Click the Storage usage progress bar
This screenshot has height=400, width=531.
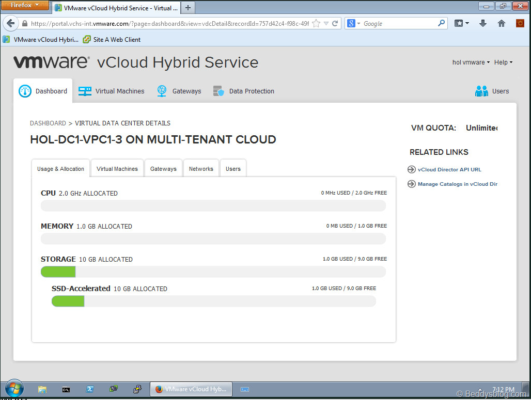tap(213, 271)
